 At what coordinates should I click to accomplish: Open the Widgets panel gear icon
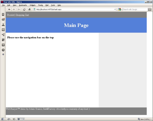[3, 30]
